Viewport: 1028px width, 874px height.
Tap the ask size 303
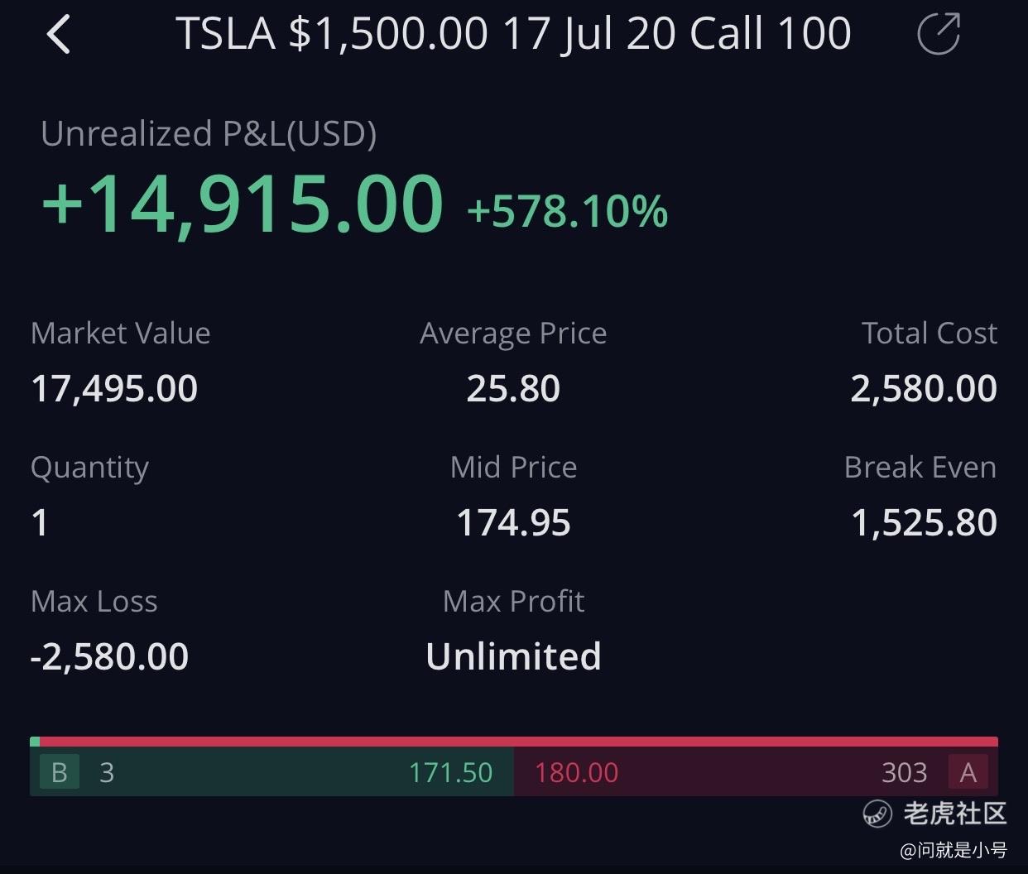[904, 772]
